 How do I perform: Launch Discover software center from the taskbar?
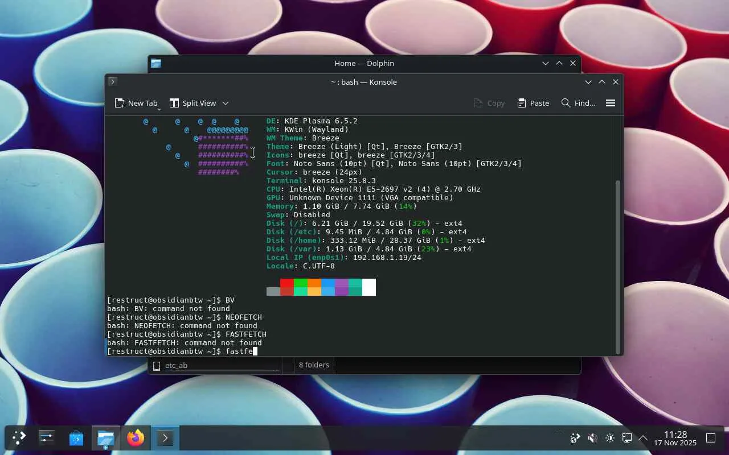tap(76, 438)
